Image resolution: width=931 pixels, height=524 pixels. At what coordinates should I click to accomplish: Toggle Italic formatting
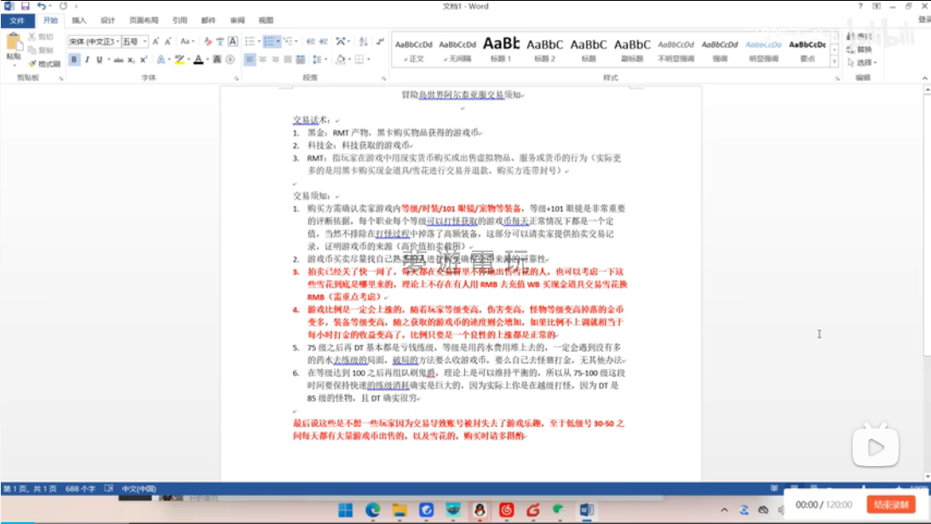click(87, 60)
